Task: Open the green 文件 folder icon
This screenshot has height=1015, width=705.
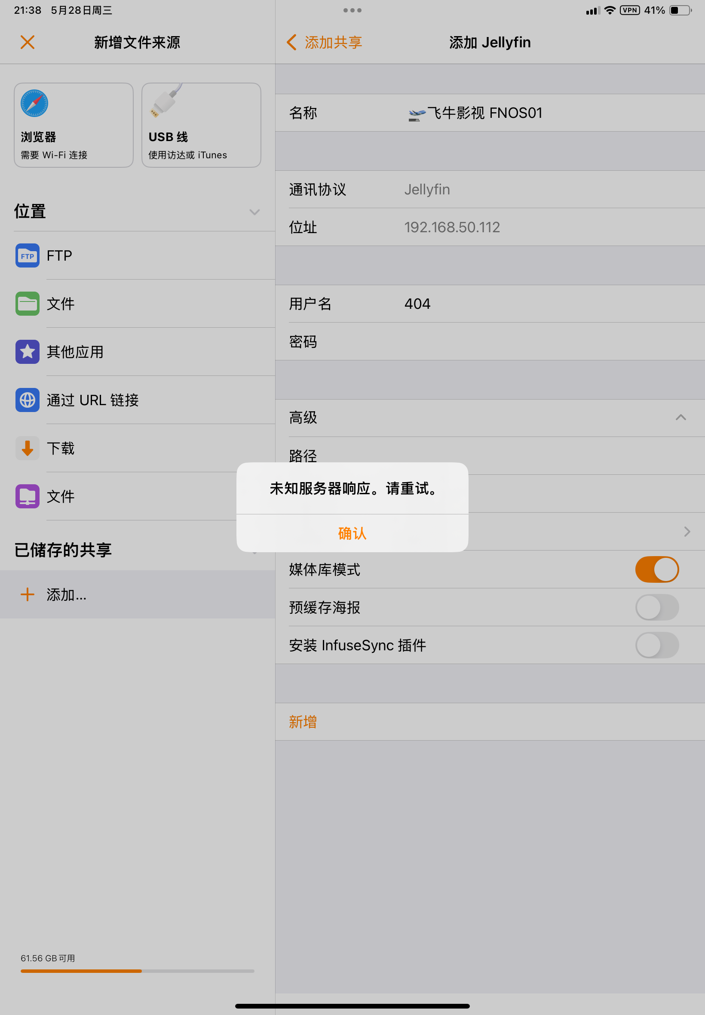Action: click(x=28, y=304)
